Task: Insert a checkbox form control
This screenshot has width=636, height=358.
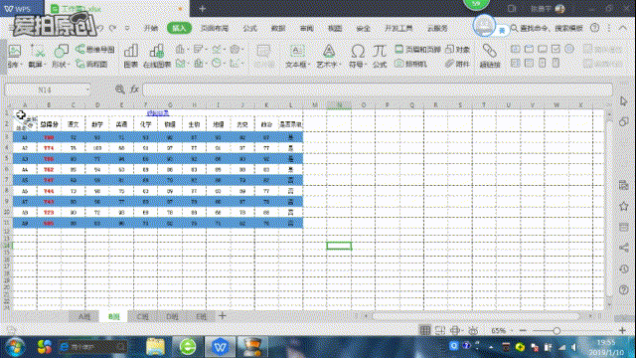Action: 556,49
